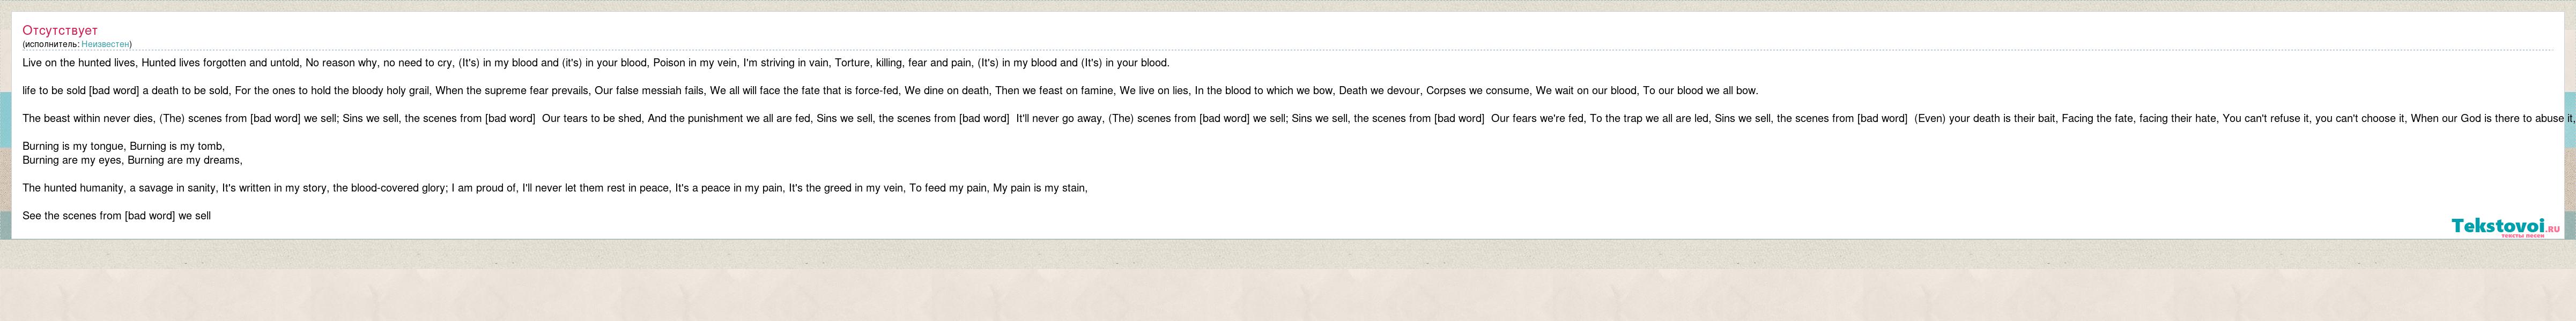Screen dimensions: 2576x321
Task: Open the Неизвестен artist link
Action: point(106,44)
